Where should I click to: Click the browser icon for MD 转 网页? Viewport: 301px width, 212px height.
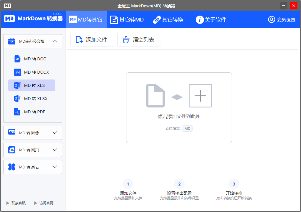coord(12,150)
